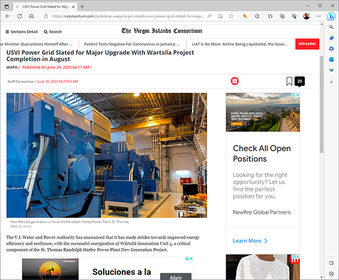
Task: Click the white blouse ad image
Action: tap(263, 267)
